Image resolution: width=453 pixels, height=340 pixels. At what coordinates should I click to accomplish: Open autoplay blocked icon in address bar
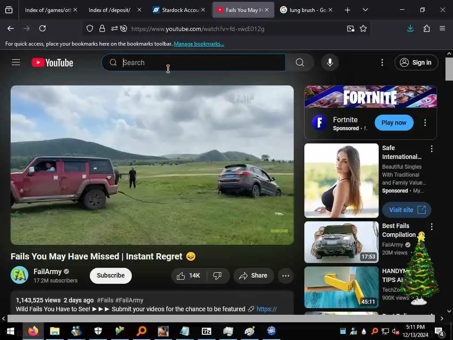(124, 28)
